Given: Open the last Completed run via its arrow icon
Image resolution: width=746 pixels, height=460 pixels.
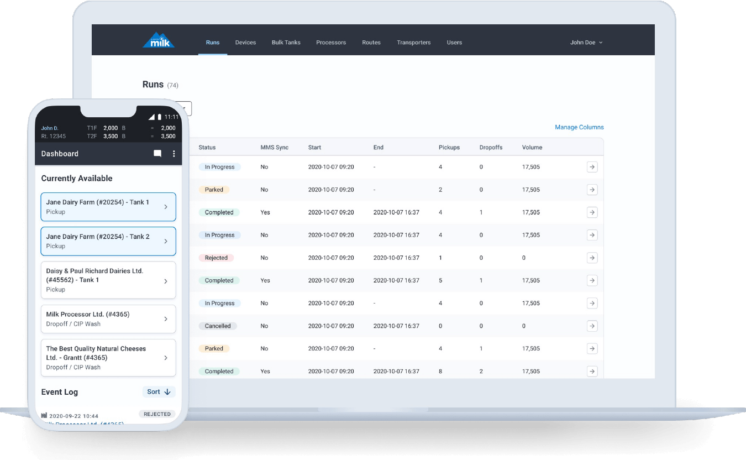Looking at the screenshot, I should click(592, 371).
